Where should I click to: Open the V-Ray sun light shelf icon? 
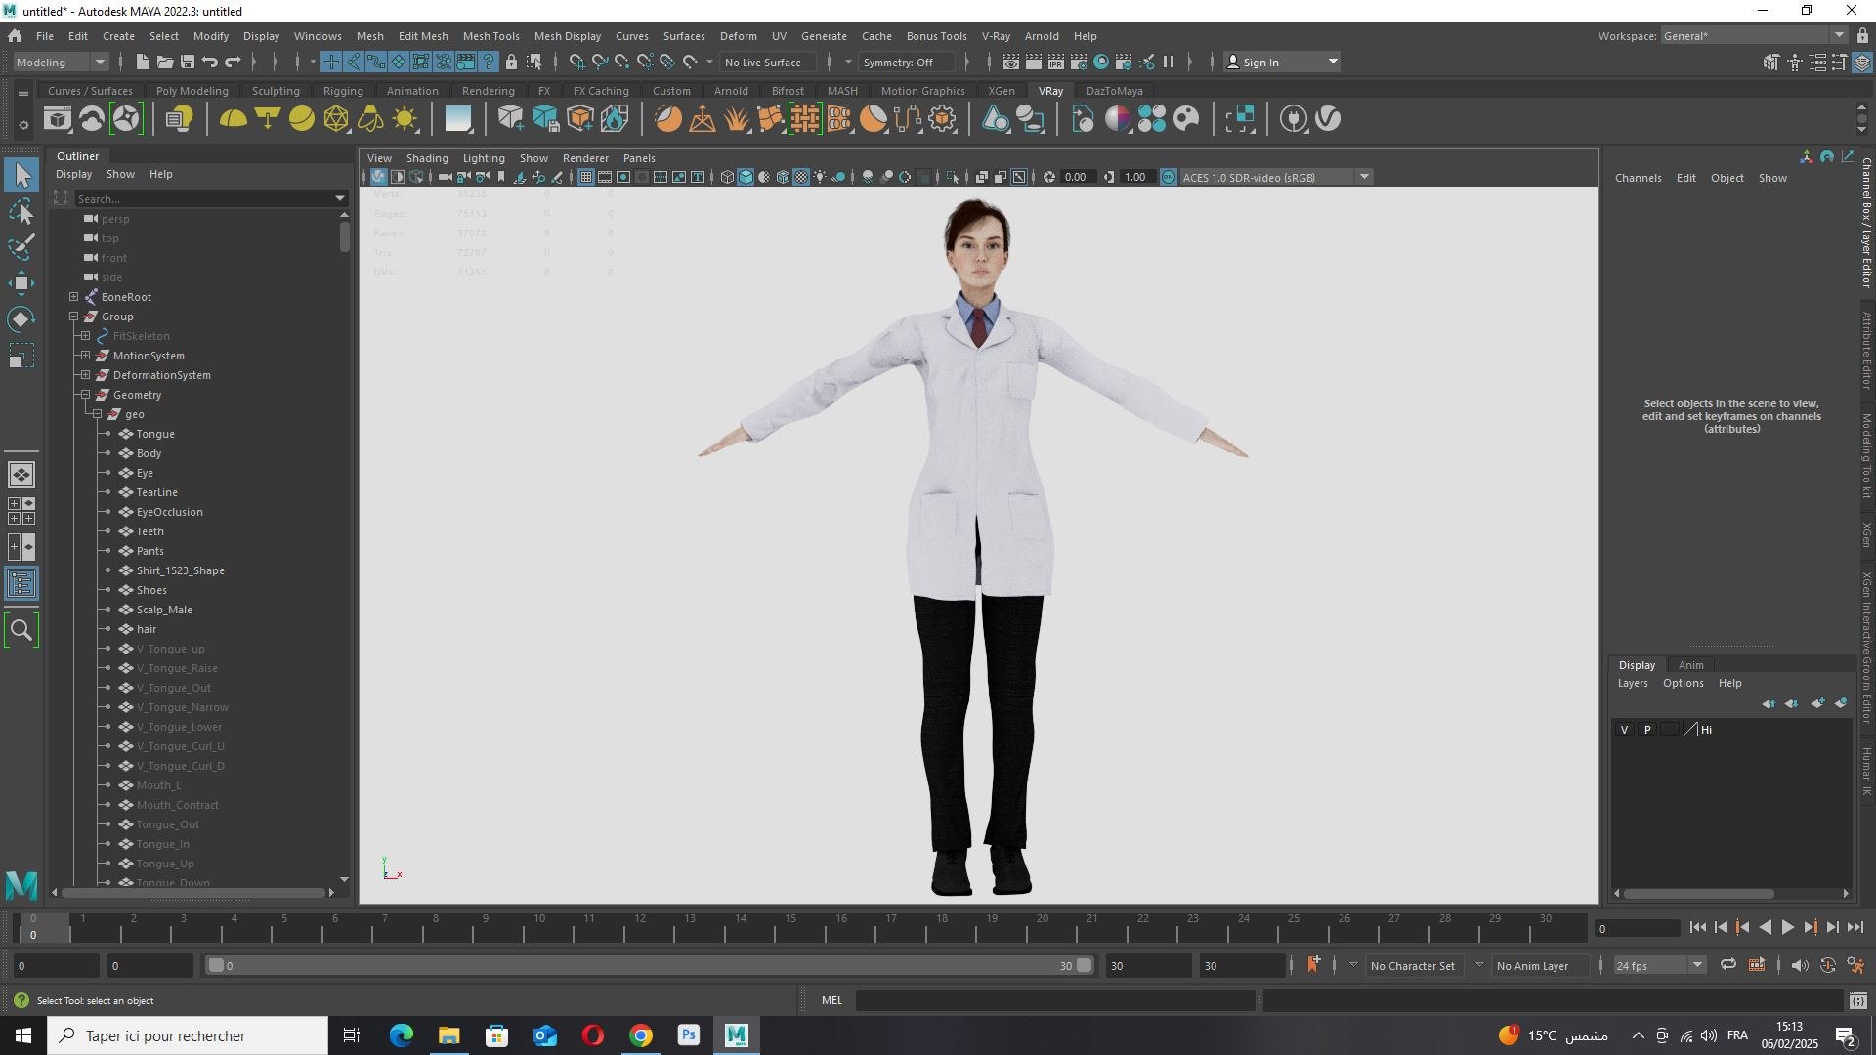click(405, 119)
